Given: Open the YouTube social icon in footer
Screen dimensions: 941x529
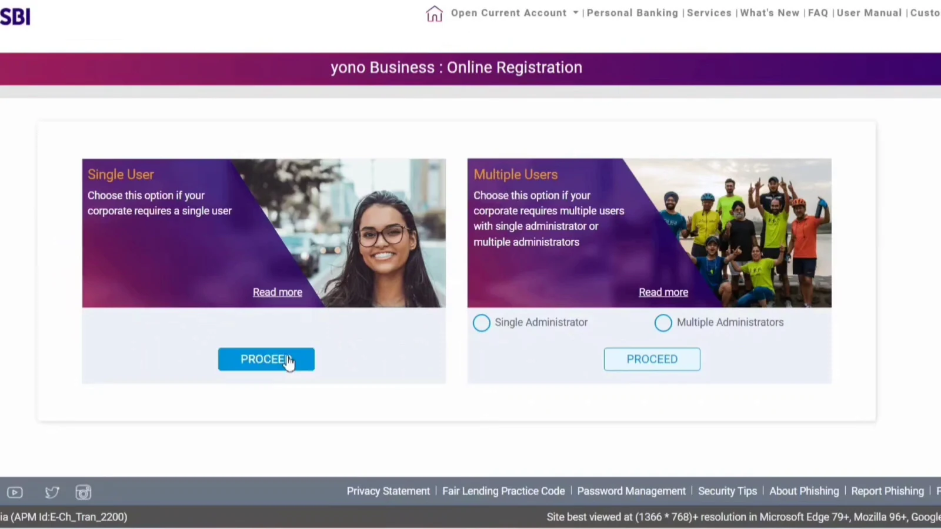Looking at the screenshot, I should 15,493.
